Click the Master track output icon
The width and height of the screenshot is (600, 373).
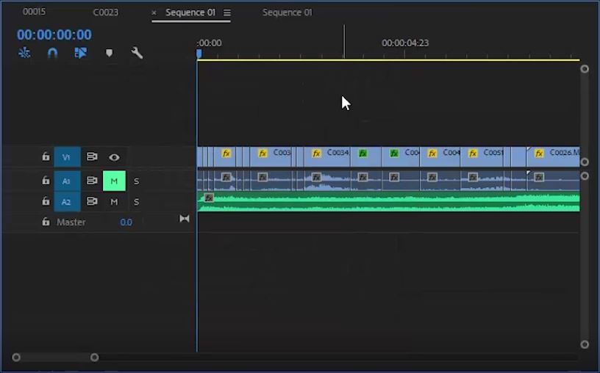coord(185,219)
